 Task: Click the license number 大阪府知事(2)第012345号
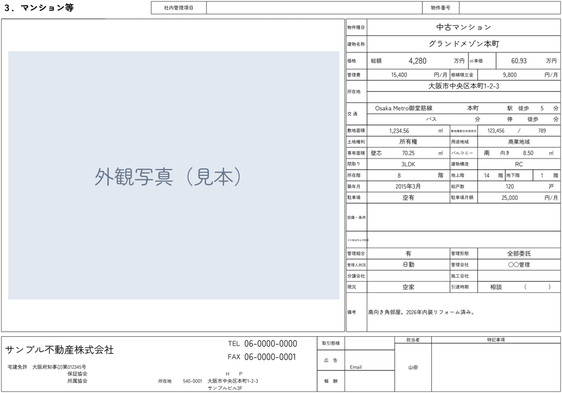[x=59, y=367]
